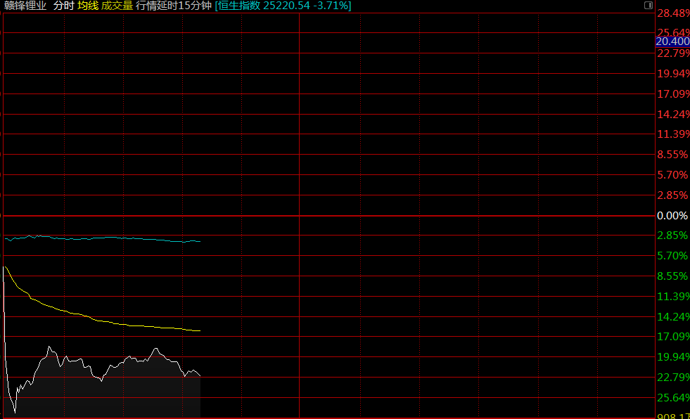Screen dimensions: 690x419
Task: Click the green 17.09% axis label
Action: tap(672, 337)
